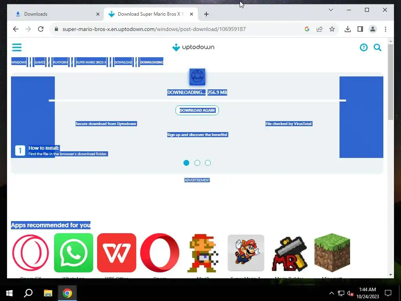
Task: Click the SUPER MARIO BROS X breadcrumb
Action: (91, 62)
